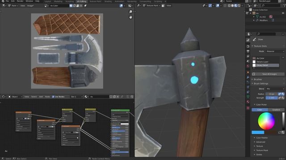Open the Render properties tab icon
This screenshot has width=286, height=160.
(248, 46)
